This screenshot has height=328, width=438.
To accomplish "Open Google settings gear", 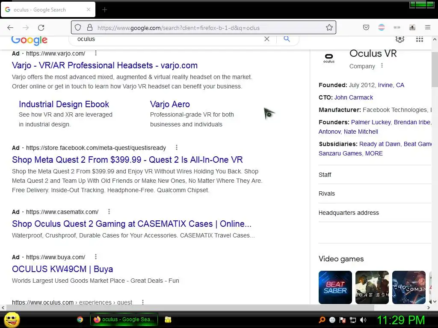I will 400,39.
